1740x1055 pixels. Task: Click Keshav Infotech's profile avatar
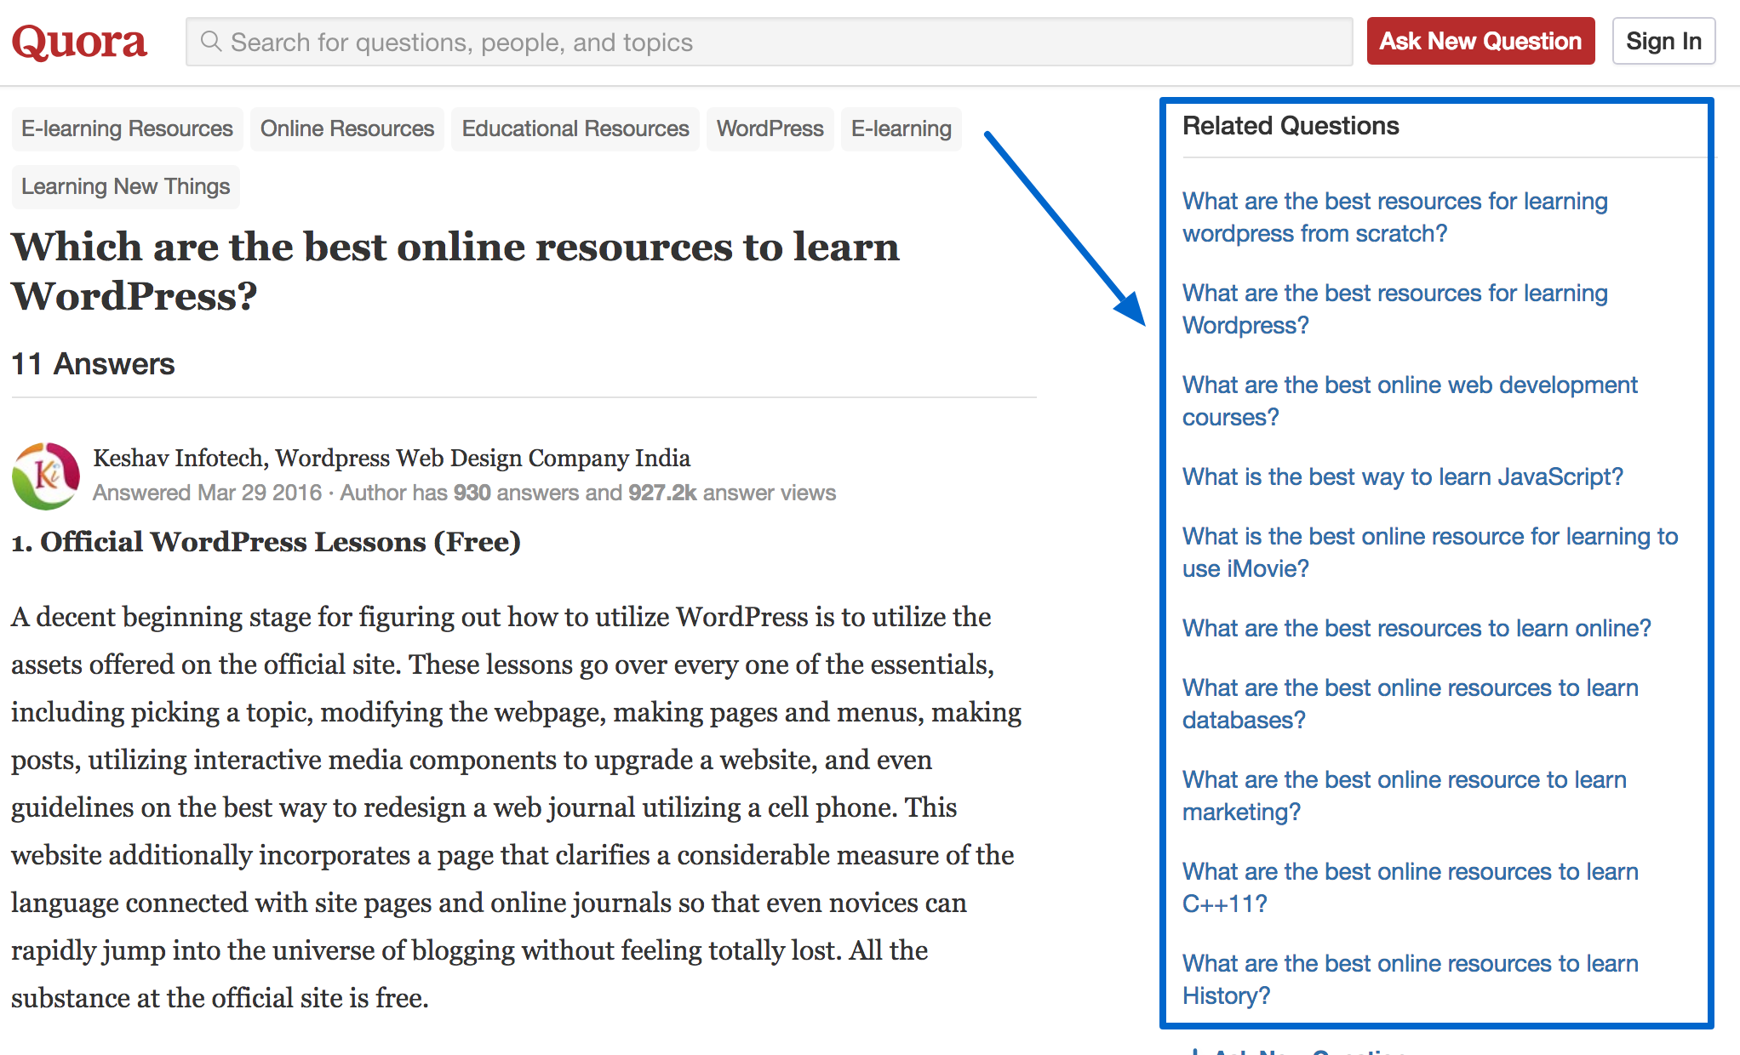point(46,475)
